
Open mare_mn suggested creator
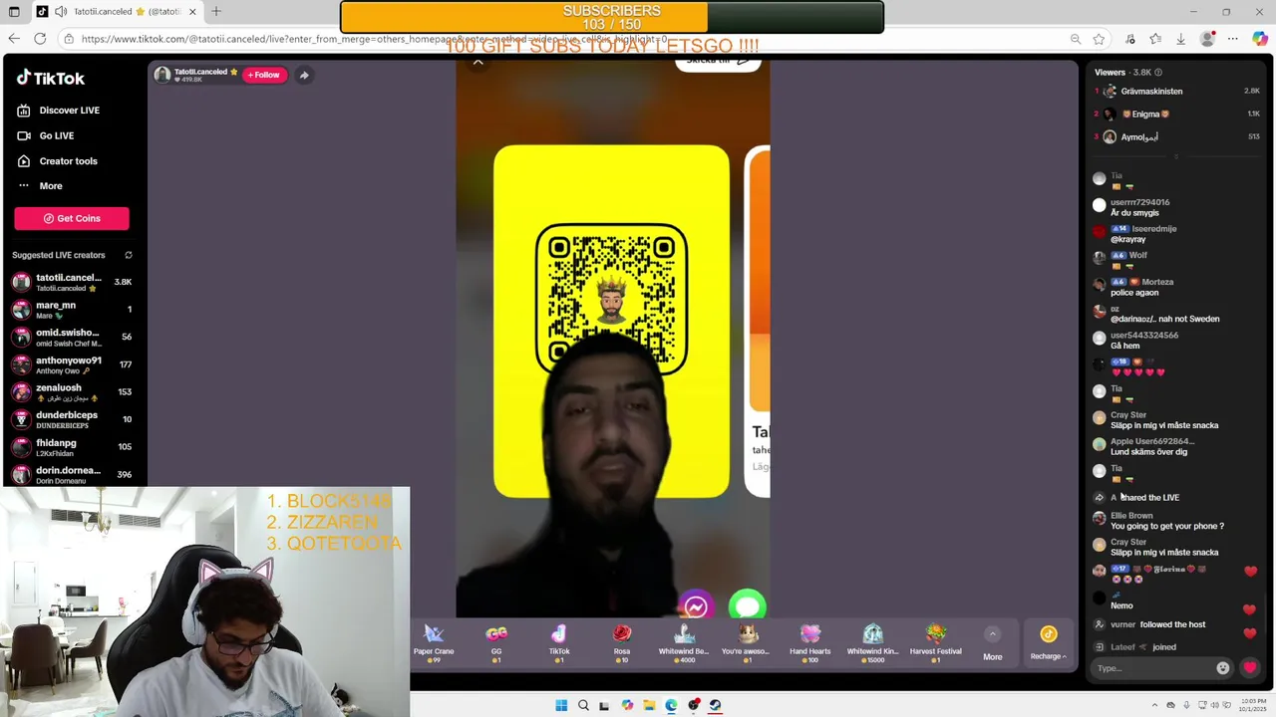pos(72,310)
